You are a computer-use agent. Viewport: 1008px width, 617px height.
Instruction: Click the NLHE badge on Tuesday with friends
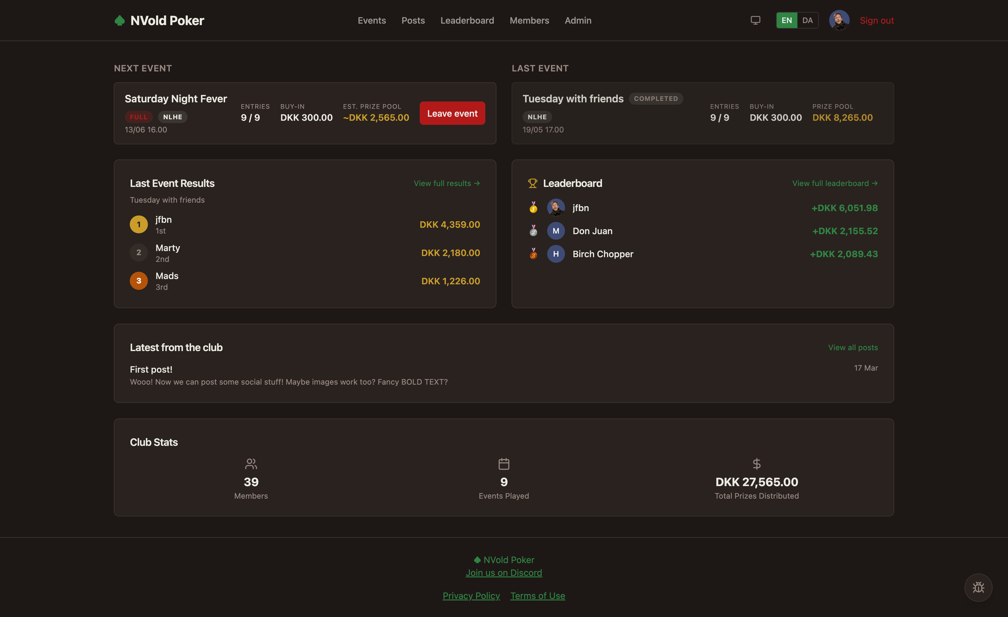click(537, 117)
